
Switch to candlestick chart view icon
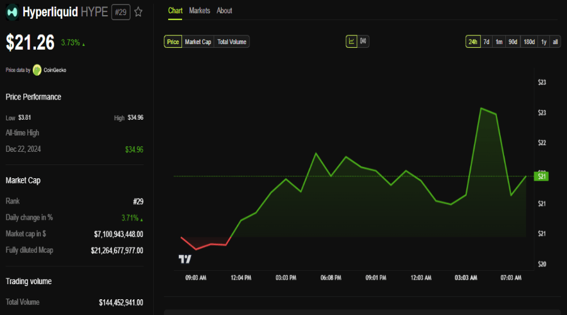(363, 41)
